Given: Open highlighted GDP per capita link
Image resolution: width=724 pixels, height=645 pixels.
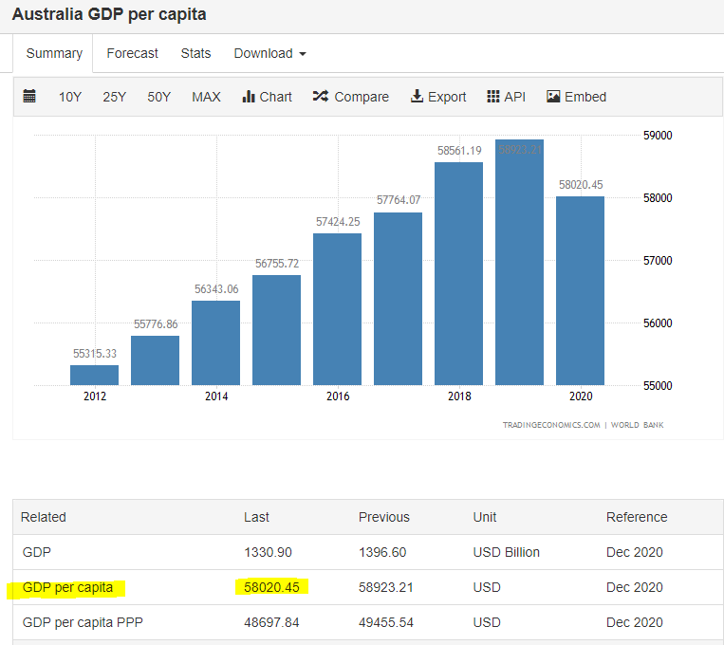Looking at the screenshot, I should [67, 587].
